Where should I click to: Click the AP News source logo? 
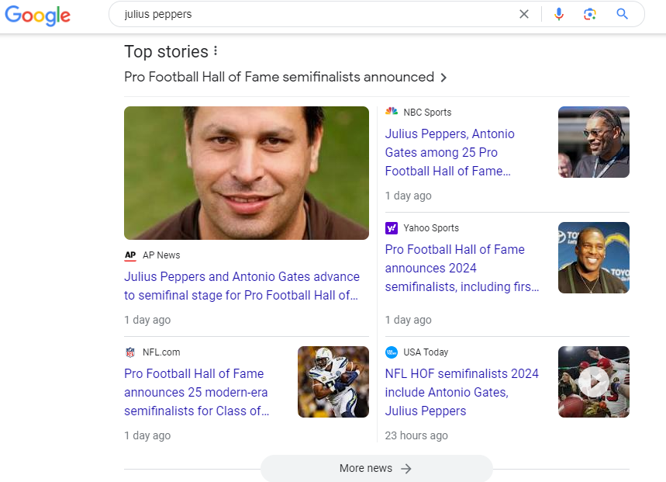(x=130, y=255)
